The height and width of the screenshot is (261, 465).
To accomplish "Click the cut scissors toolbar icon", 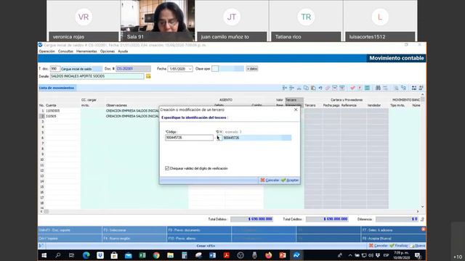I will [x=299, y=88].
